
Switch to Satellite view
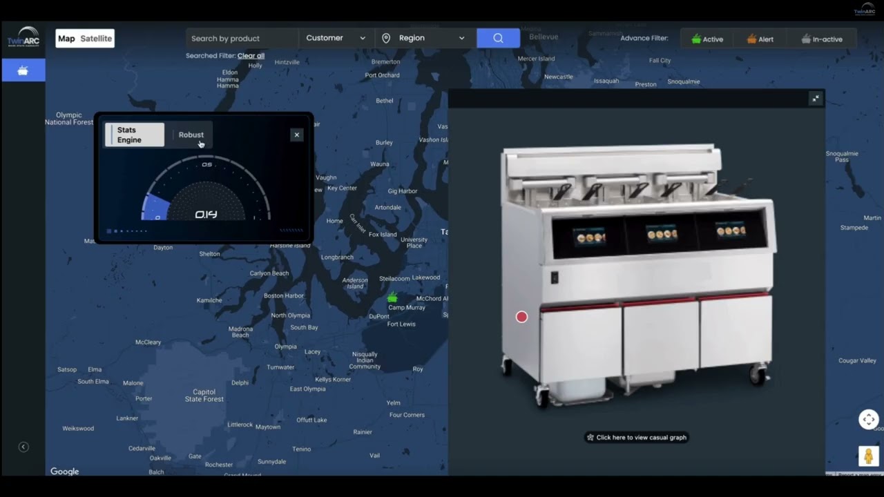(96, 39)
